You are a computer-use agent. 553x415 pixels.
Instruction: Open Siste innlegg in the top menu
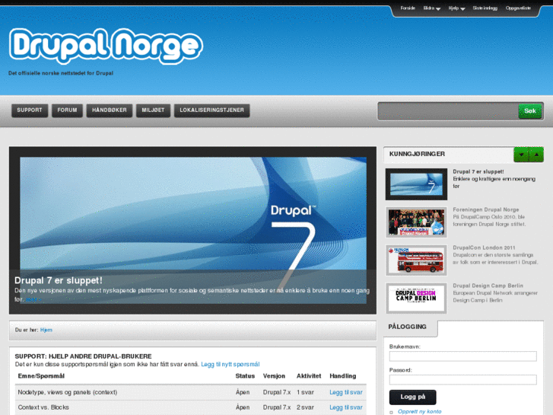click(x=485, y=8)
